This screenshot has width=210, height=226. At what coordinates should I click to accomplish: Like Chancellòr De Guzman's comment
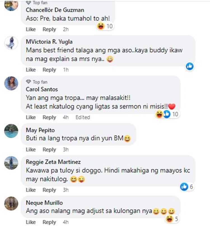click(31, 29)
